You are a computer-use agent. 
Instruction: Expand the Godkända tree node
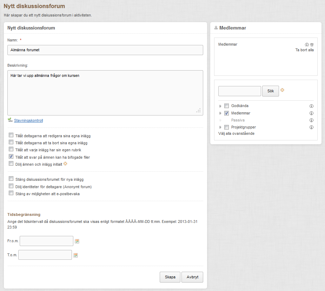[x=220, y=106]
